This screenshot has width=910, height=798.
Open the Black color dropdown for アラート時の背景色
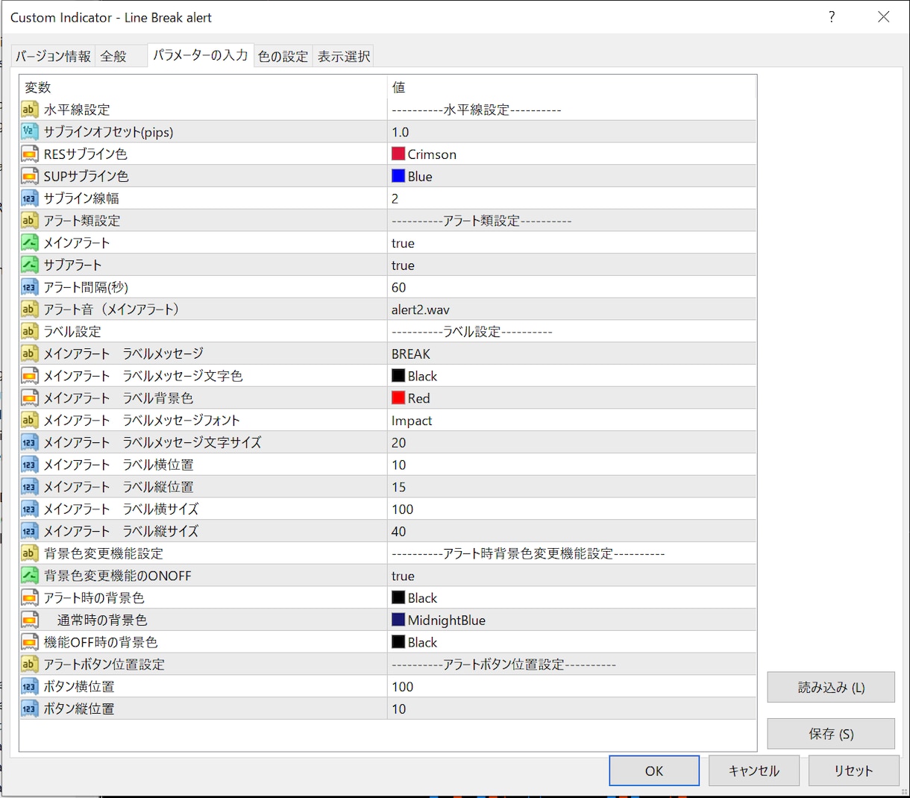572,598
